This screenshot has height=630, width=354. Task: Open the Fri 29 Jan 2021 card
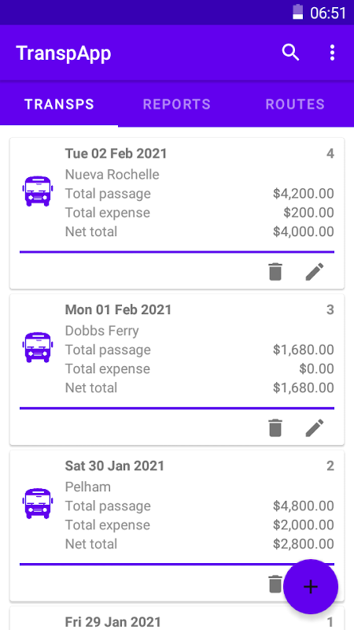coord(177,618)
